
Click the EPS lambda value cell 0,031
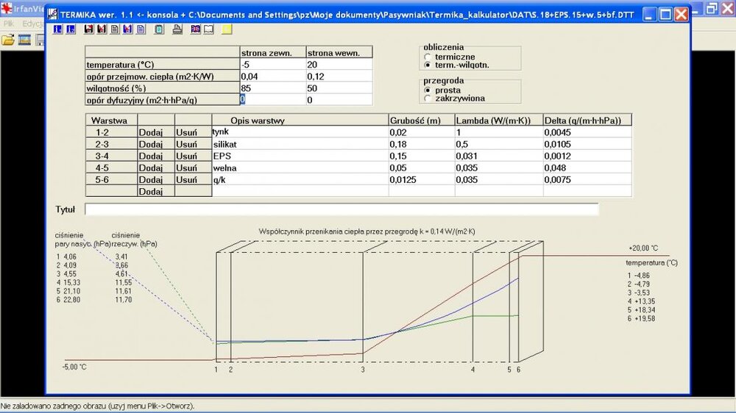tap(498, 156)
